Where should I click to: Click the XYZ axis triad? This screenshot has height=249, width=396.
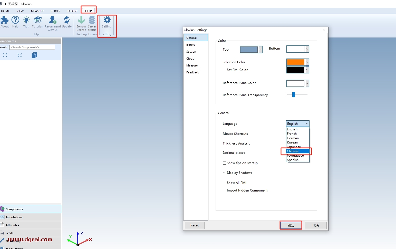79,239
